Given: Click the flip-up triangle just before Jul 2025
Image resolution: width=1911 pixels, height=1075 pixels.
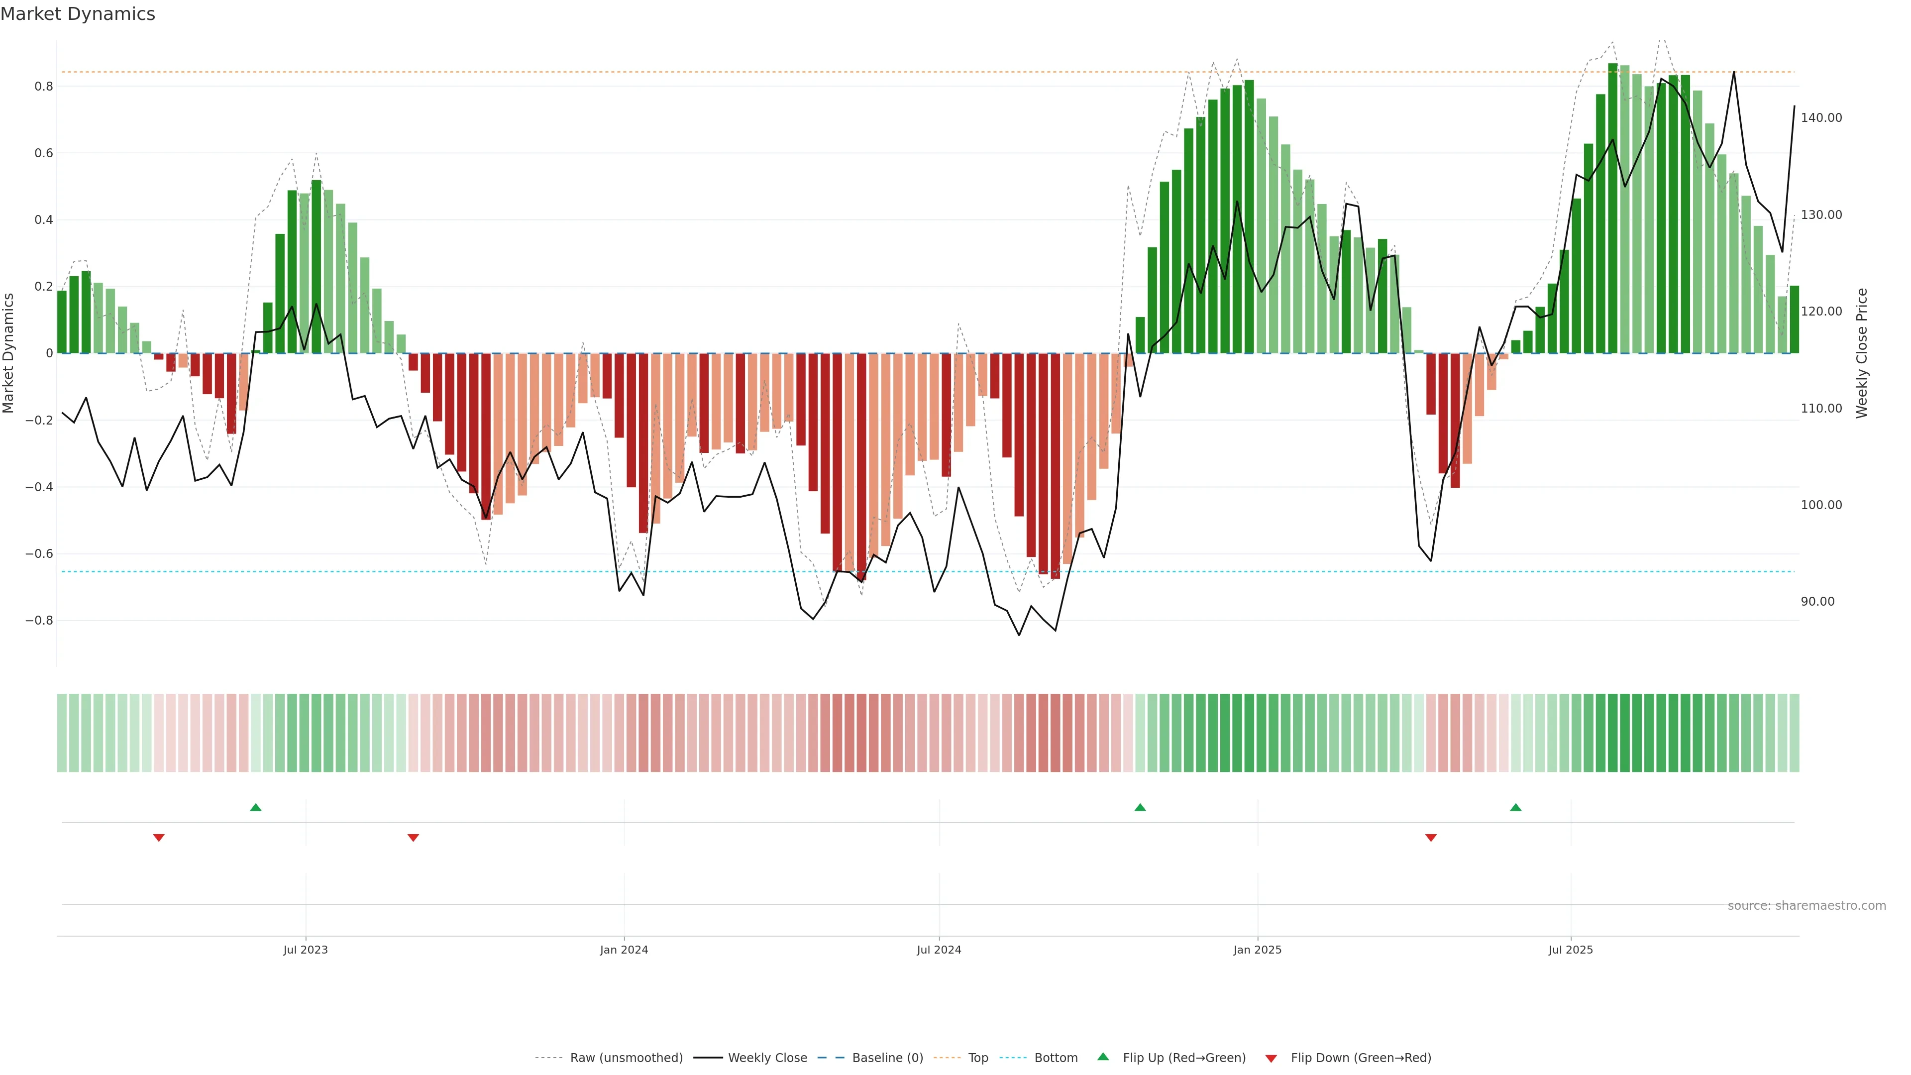Looking at the screenshot, I should coord(1515,807).
